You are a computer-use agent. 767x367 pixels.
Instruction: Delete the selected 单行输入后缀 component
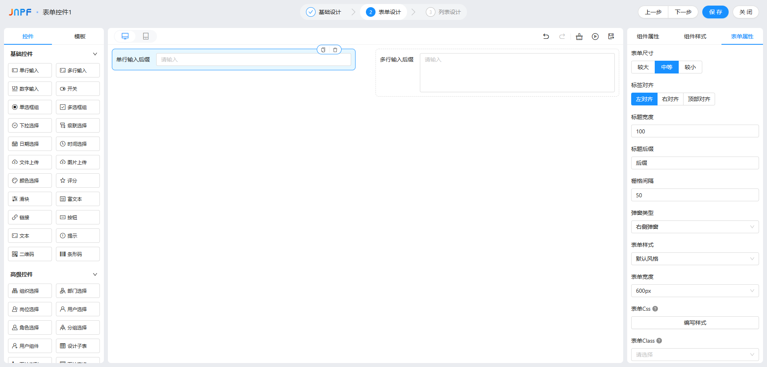(x=335, y=50)
